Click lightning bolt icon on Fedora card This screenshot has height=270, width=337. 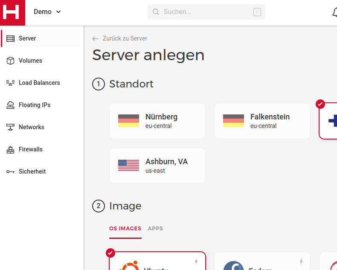[x=301, y=261]
